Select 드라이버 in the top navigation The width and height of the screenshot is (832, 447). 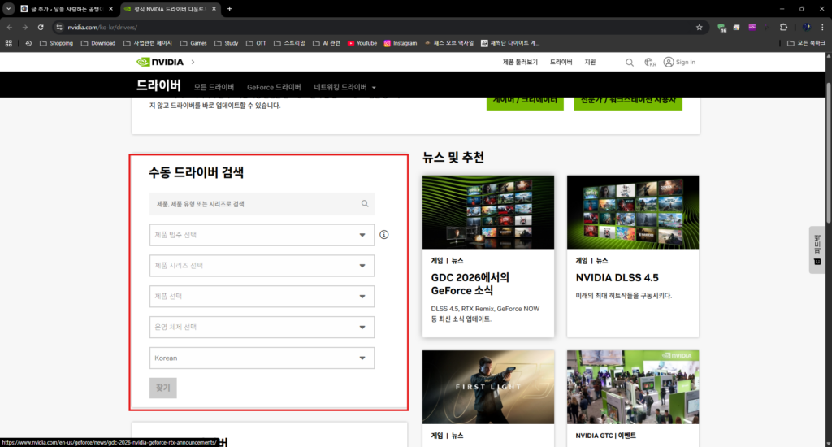pos(561,62)
